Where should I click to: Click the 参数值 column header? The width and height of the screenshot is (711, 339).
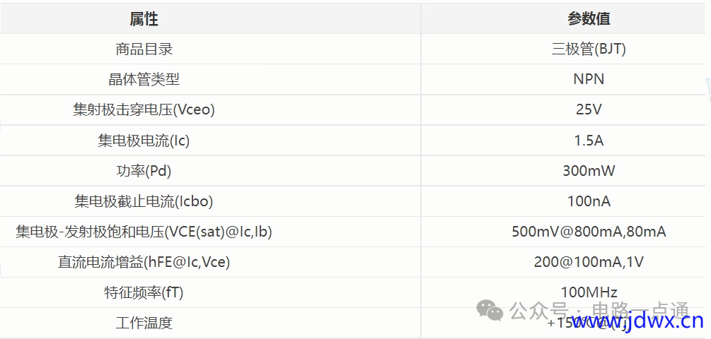tap(589, 19)
